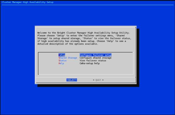Choose the Shared Storage menu entry
Image resolution: width=175 pixels, height=115 pixels.
68,58
